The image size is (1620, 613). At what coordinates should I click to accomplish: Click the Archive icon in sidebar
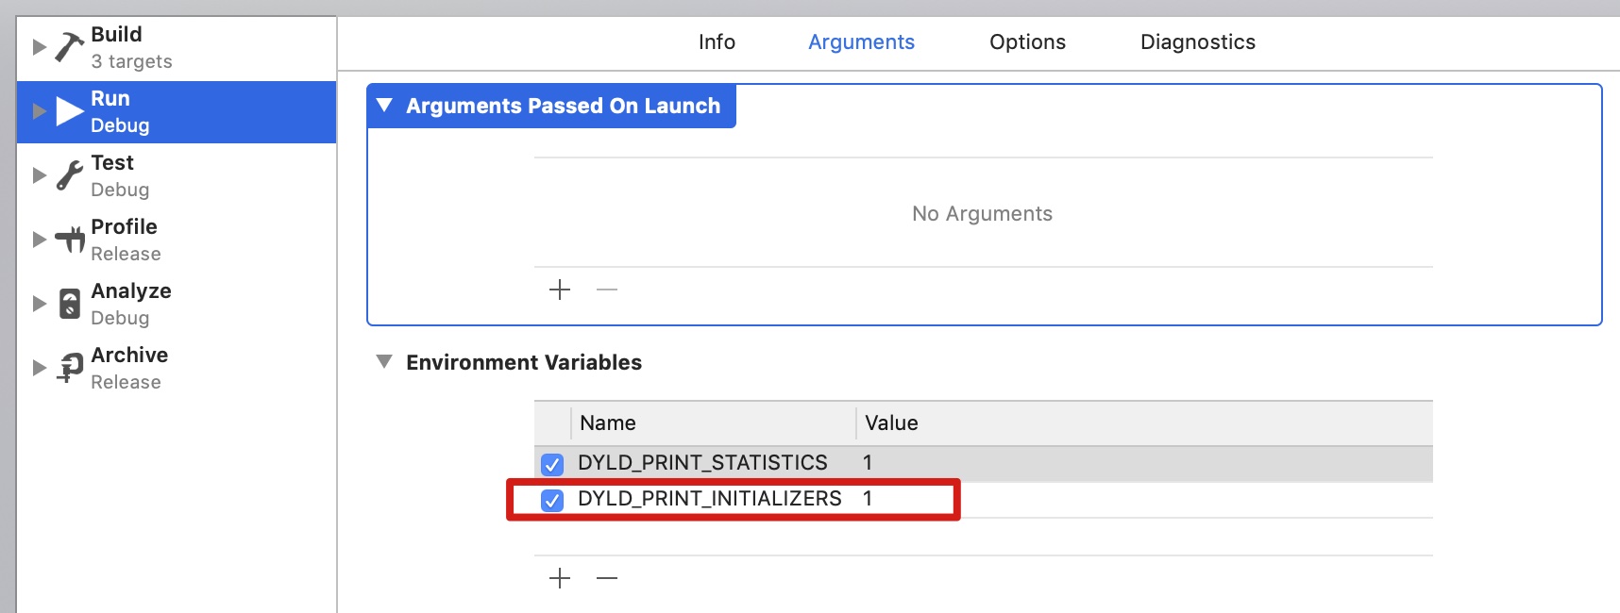69,368
